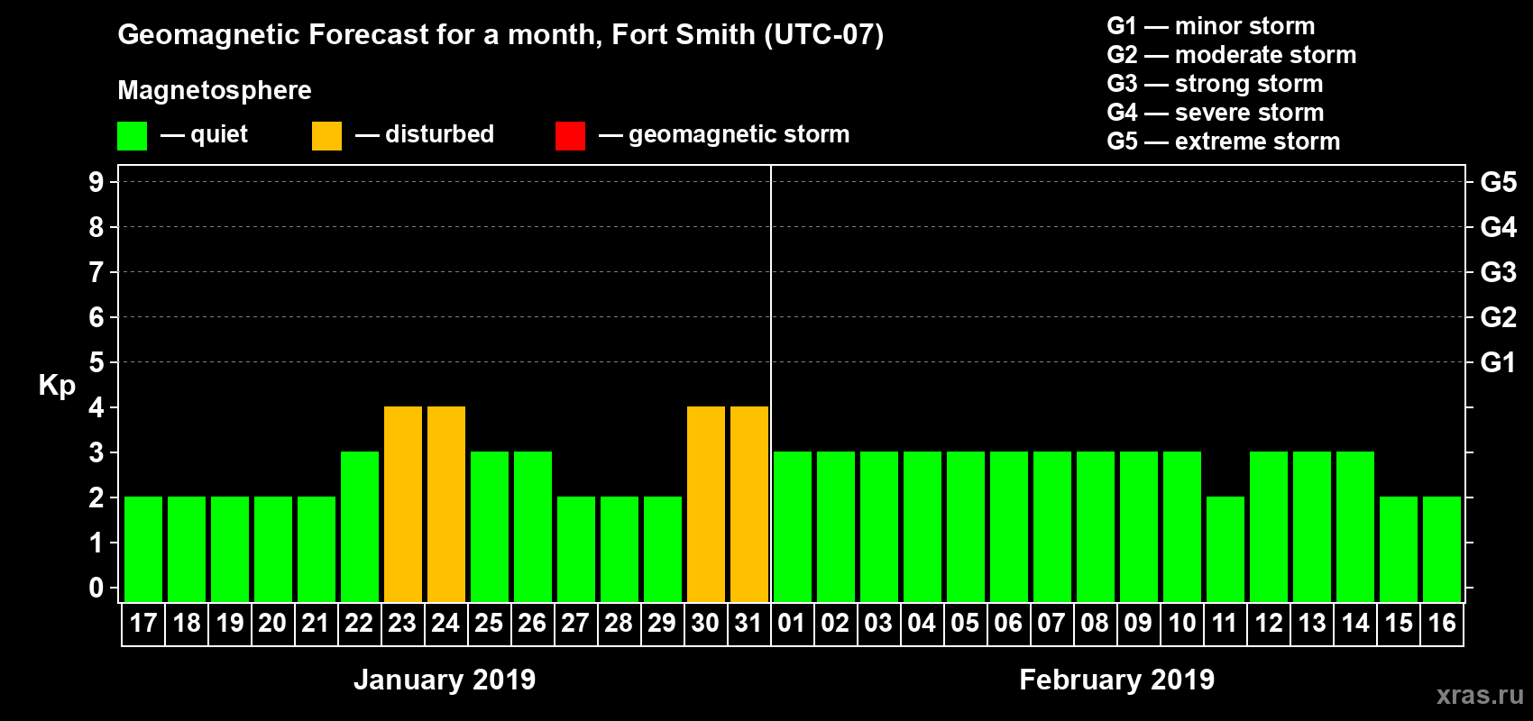Click the date label 17
Image resolution: width=1533 pixels, height=721 pixels.
pyautogui.click(x=143, y=623)
